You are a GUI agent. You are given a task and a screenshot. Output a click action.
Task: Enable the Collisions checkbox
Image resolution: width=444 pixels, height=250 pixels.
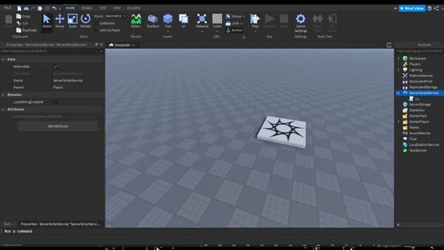96,23
